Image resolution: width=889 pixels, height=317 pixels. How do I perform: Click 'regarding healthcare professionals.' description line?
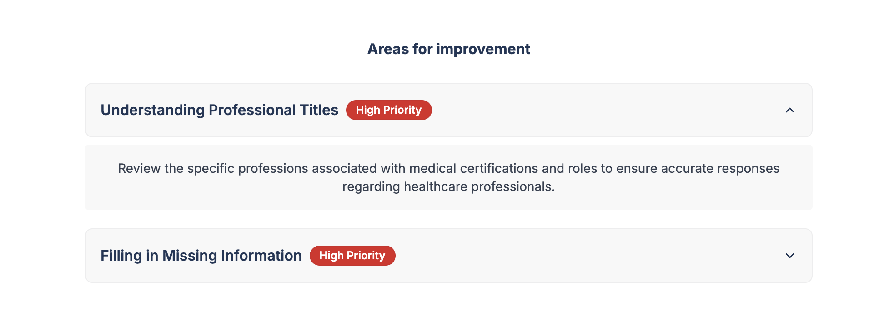coord(448,187)
